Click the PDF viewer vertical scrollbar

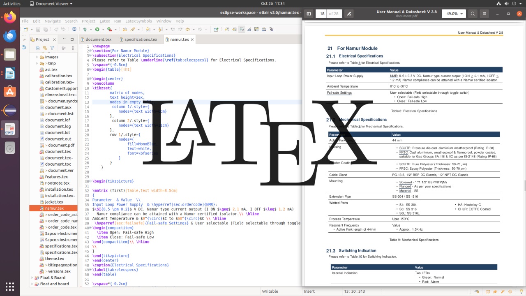524,185
